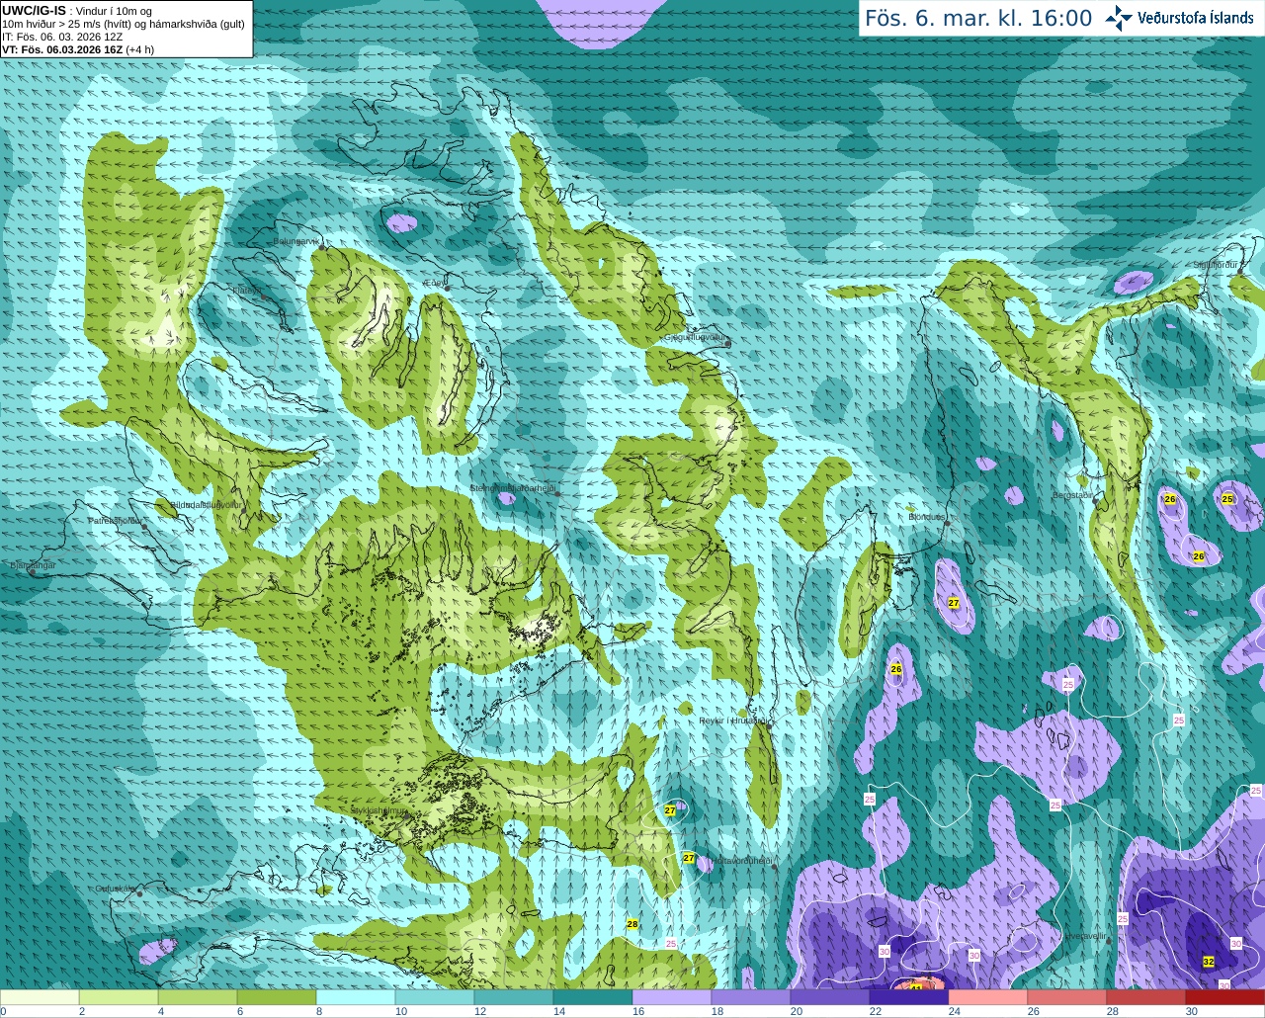Click the Reykir í Hrútafirði label
This screenshot has width=1265, height=1018.
pos(733,721)
